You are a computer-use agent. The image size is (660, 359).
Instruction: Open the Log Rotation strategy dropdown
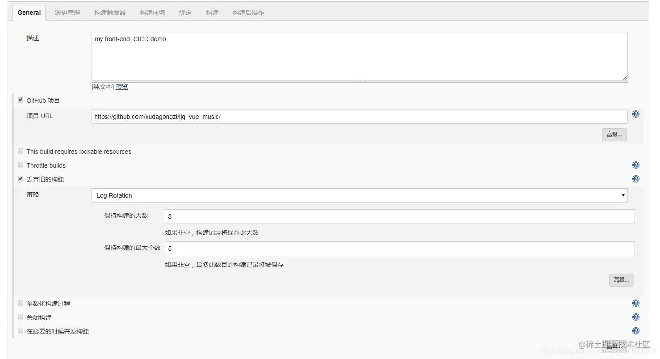pos(359,195)
